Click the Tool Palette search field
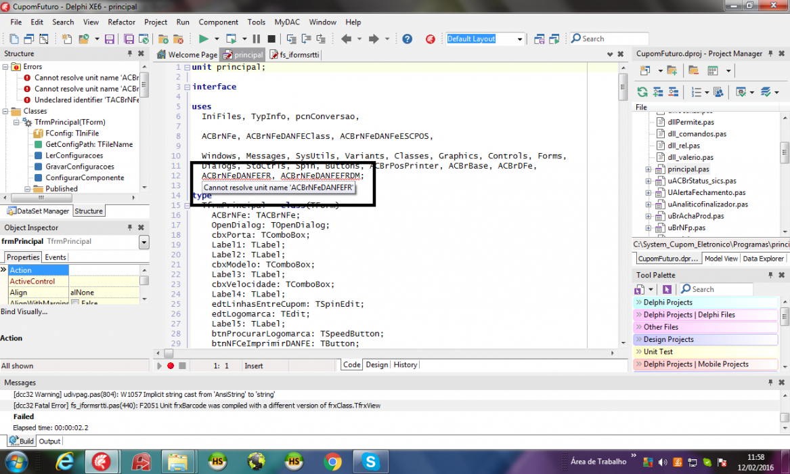Viewport: 790px width, 474px height. click(716, 289)
